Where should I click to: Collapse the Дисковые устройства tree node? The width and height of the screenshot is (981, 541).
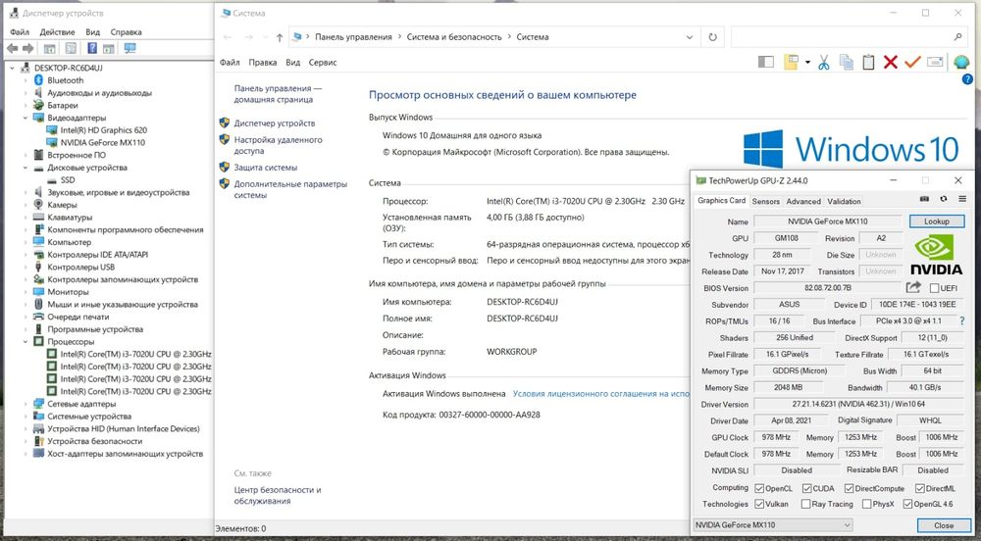tap(26, 168)
